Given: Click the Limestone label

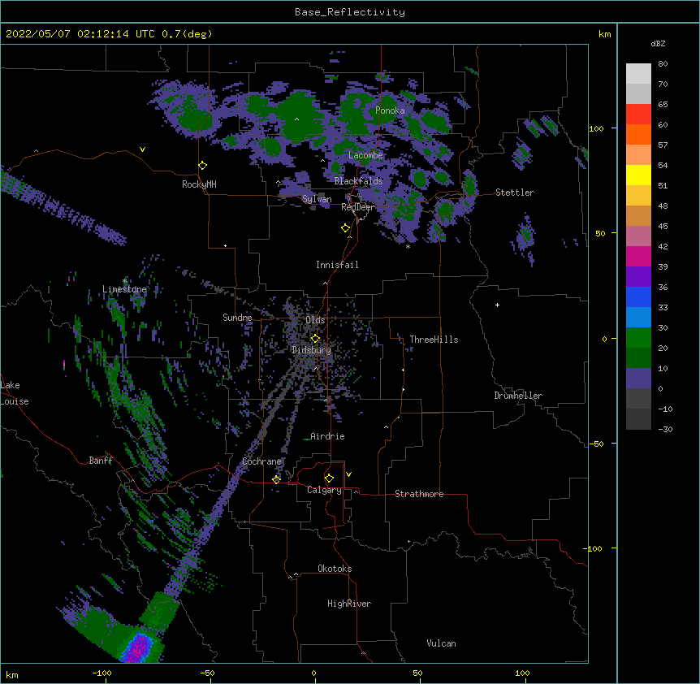Looking at the screenshot, I should (124, 289).
